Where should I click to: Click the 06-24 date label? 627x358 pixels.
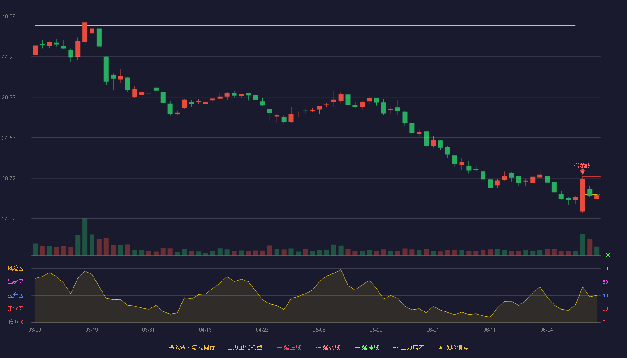click(546, 330)
